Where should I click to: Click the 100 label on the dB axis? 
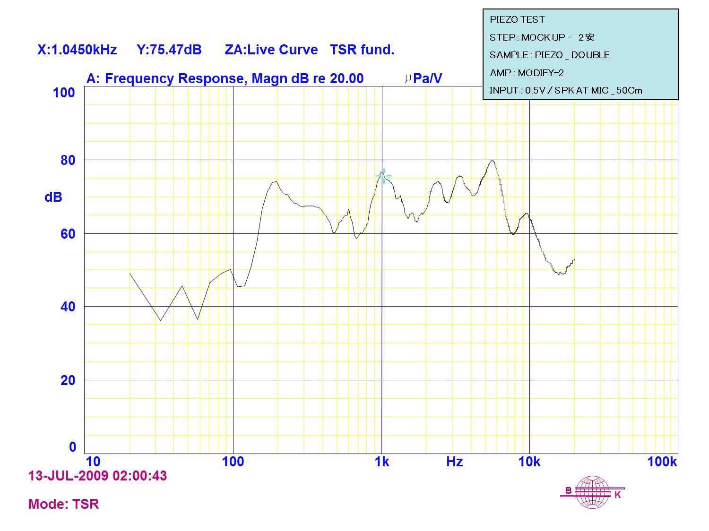pos(64,93)
